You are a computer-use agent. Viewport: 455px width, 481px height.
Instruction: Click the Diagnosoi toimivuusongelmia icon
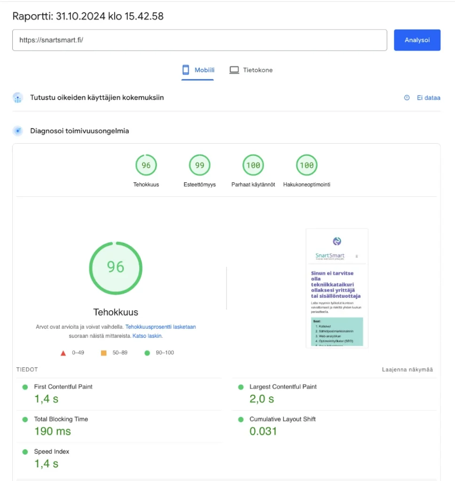coord(18,131)
